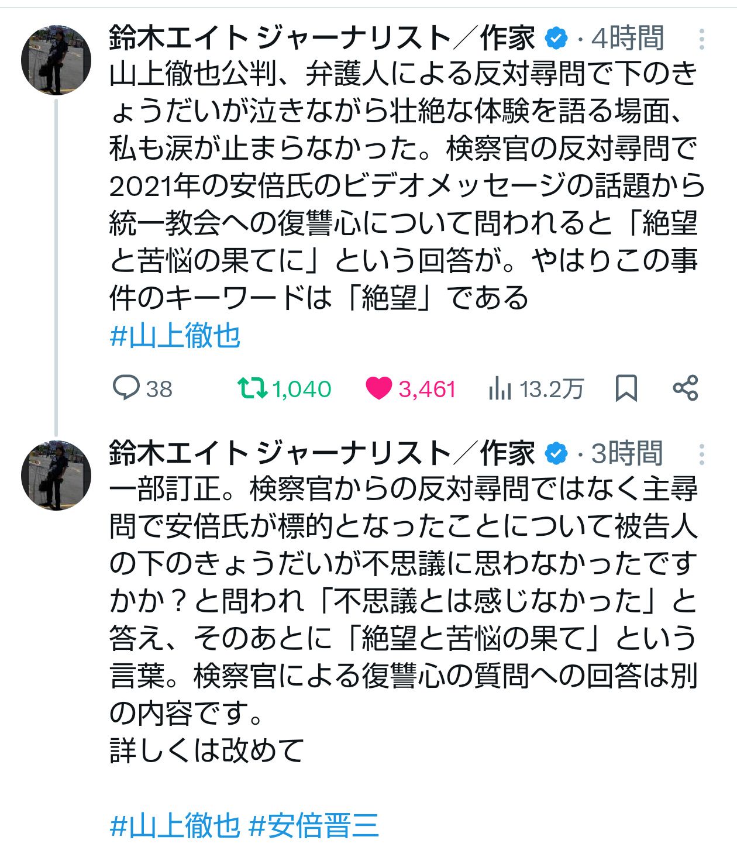Share the first tweet via share icon
737x861 pixels.
click(x=685, y=388)
